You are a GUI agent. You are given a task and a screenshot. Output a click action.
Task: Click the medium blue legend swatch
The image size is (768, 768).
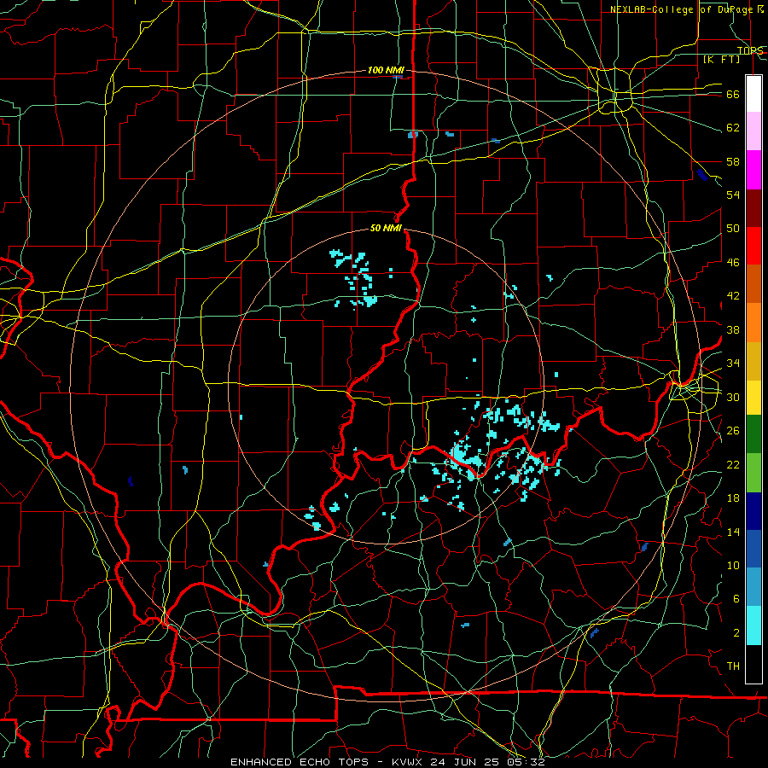click(753, 549)
